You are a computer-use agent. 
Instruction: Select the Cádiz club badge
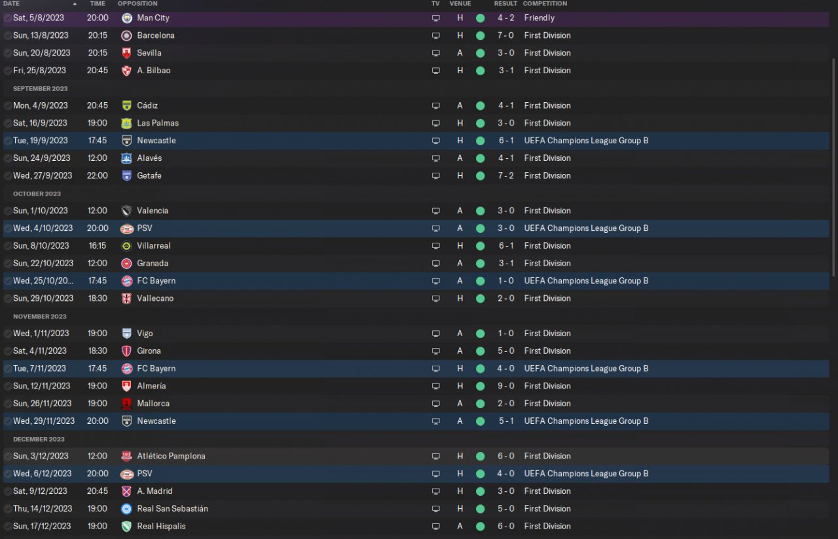(127, 105)
